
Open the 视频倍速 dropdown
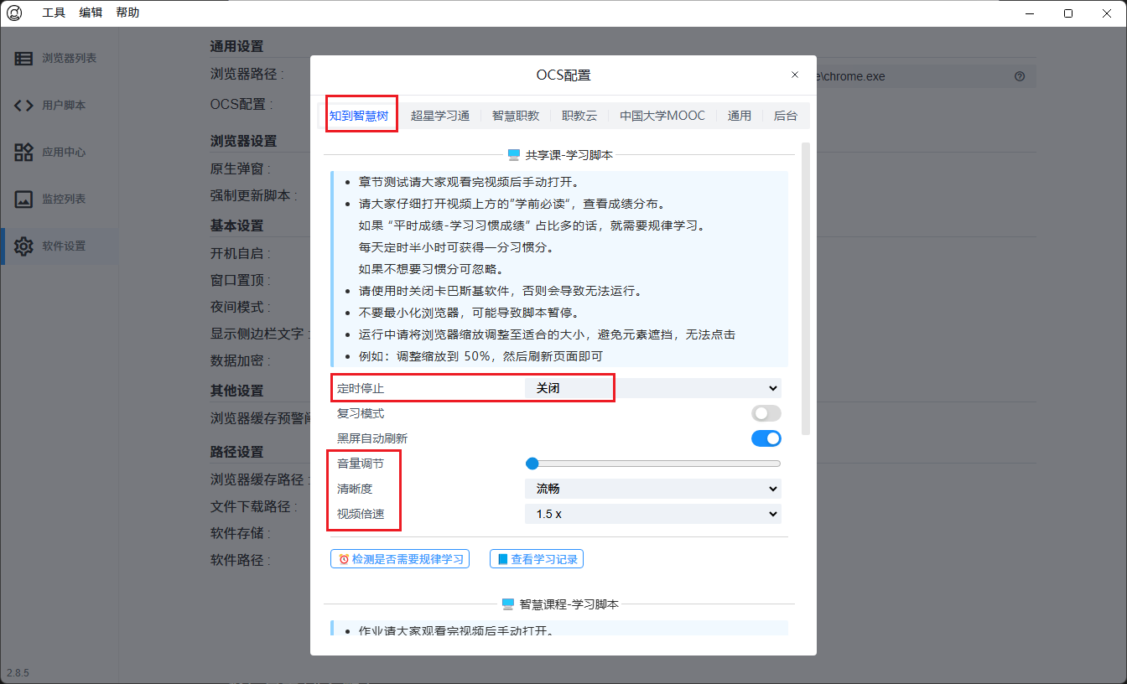652,514
